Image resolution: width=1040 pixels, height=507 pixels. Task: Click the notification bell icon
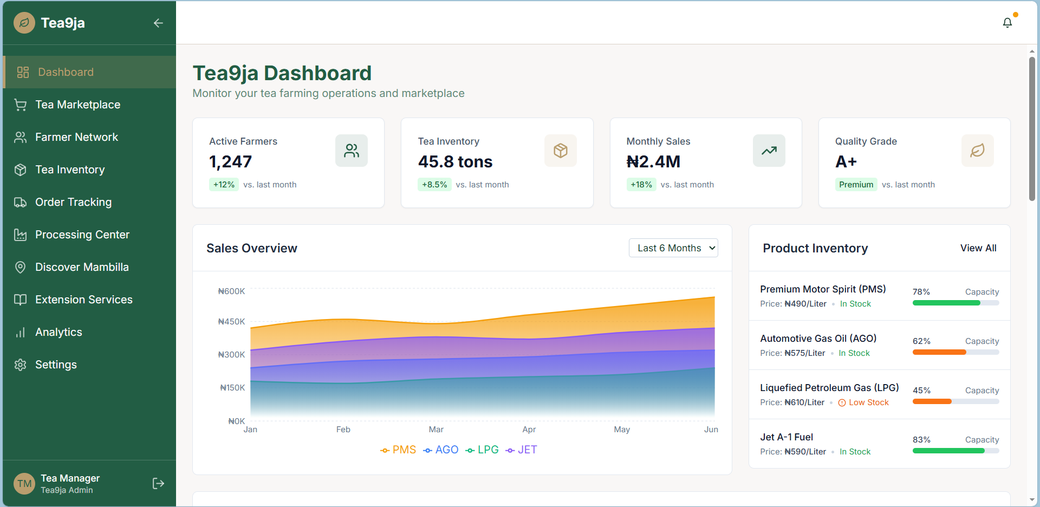[1007, 23]
